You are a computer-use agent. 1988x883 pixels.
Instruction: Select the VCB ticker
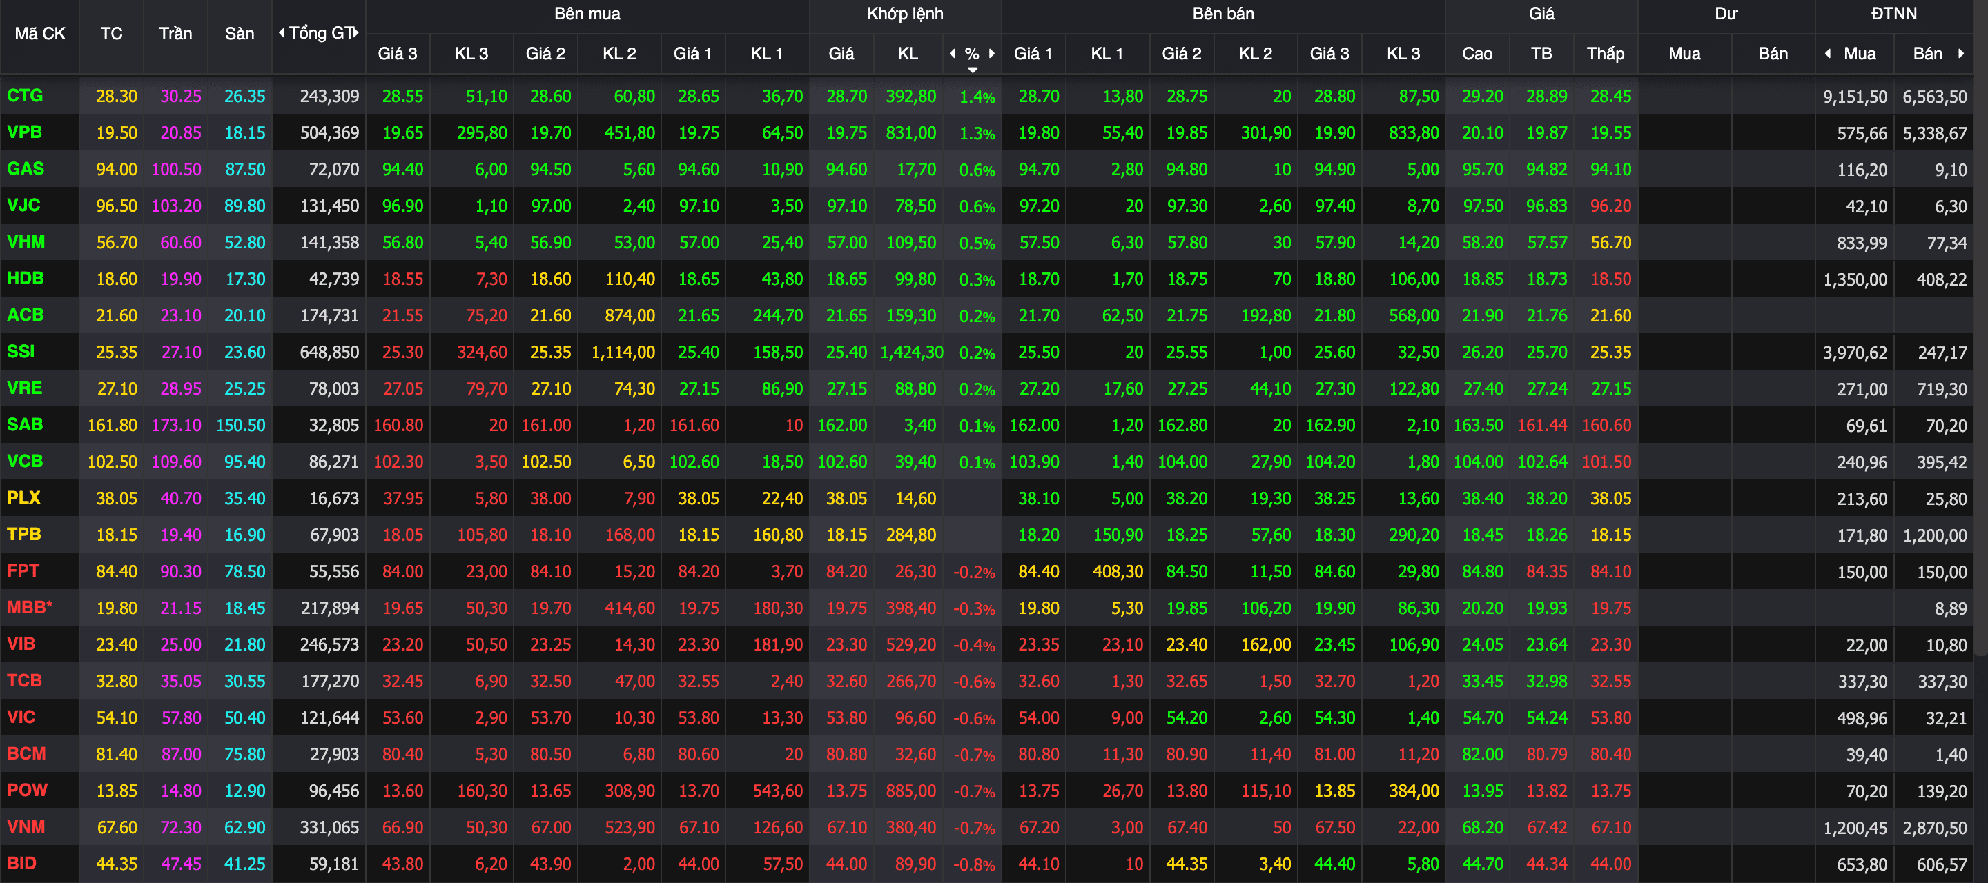25,462
